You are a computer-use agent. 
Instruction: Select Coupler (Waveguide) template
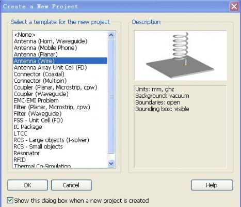[60, 94]
